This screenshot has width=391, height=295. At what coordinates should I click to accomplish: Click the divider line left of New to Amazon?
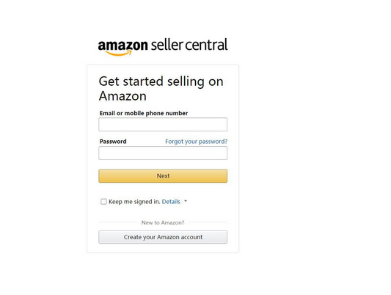118,222
